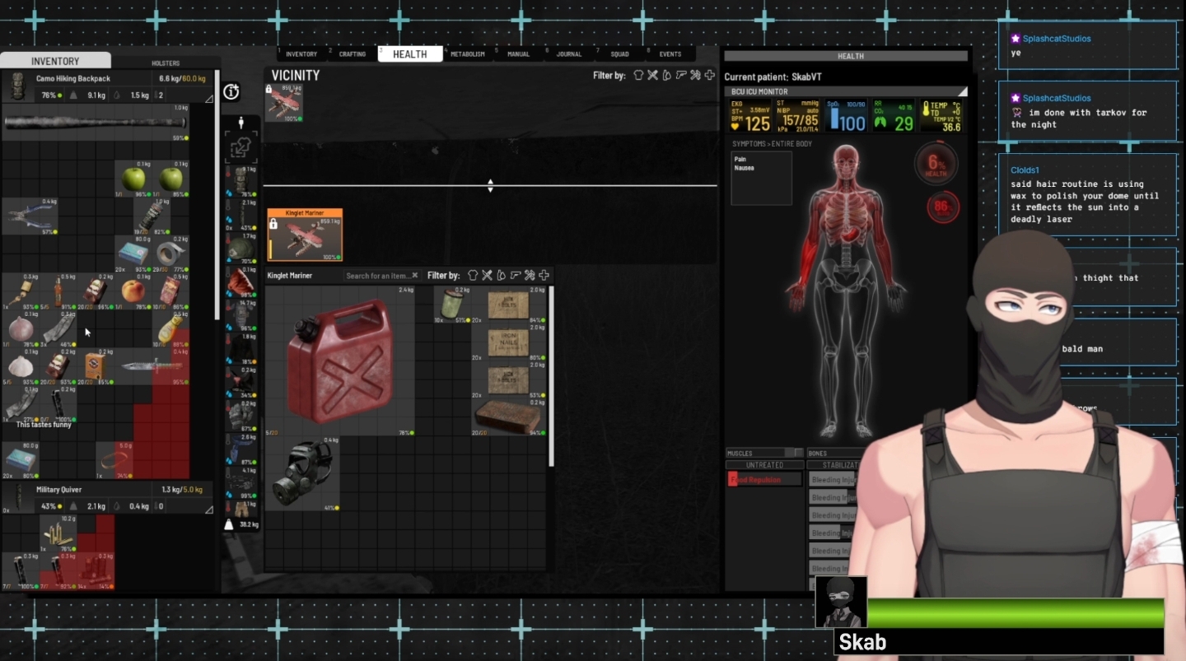Select the green can in Kinglet Mariner
The width and height of the screenshot is (1186, 661).
tap(452, 305)
